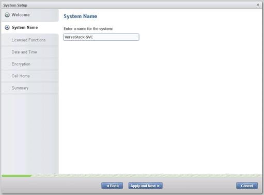This screenshot has height=195, width=264.
Task: Open the Call Home step
Action: 30,76
